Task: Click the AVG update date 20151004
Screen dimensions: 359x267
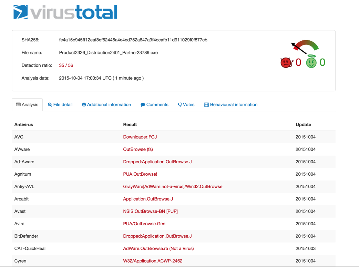Action: click(306, 137)
